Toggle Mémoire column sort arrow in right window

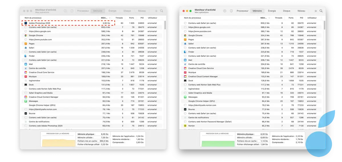270,18
